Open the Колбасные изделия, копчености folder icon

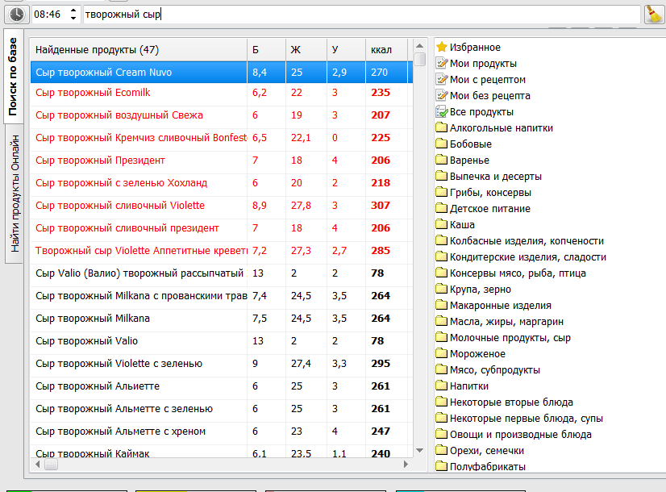[442, 240]
